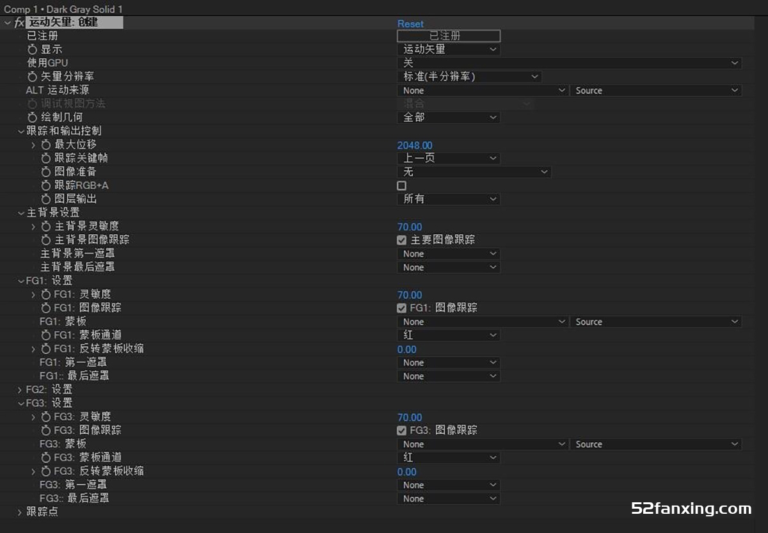The image size is (768, 533).
Task: Collapse the FG3: 设置 group
Action: point(20,403)
